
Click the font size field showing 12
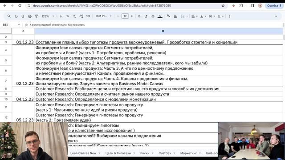click(125, 16)
